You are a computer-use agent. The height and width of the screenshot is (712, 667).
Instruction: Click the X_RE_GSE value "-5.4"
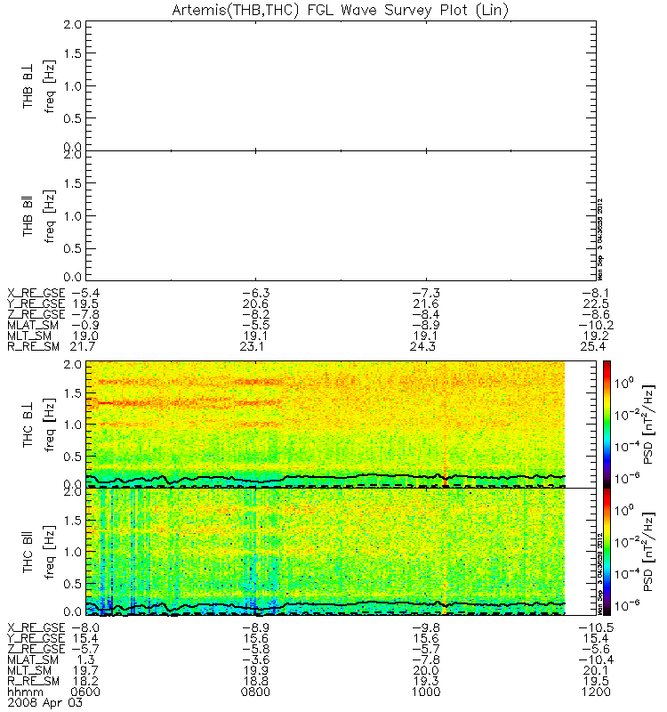(x=85, y=294)
